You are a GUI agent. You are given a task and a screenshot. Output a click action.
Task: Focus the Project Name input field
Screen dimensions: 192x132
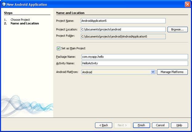123,21
